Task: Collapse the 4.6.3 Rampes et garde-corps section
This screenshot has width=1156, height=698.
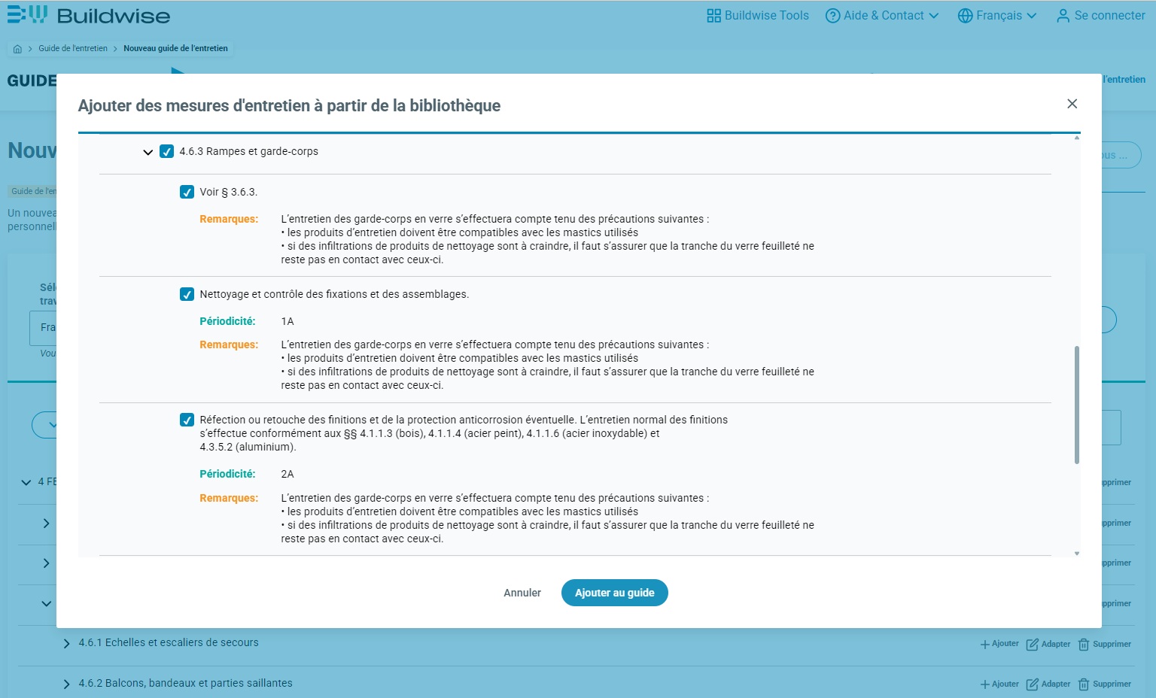Action: 148,152
